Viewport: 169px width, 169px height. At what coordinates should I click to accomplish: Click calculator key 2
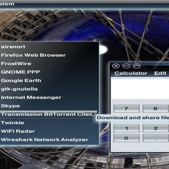point(155,128)
